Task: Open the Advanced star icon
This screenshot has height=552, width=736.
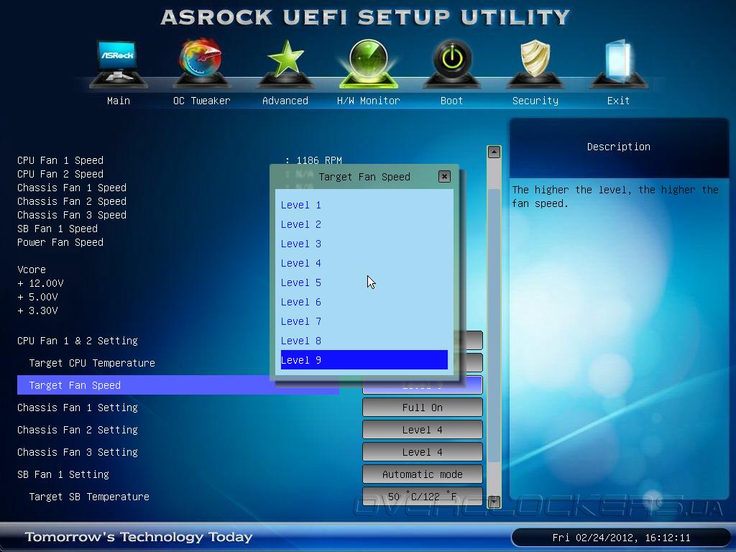Action: (x=285, y=63)
